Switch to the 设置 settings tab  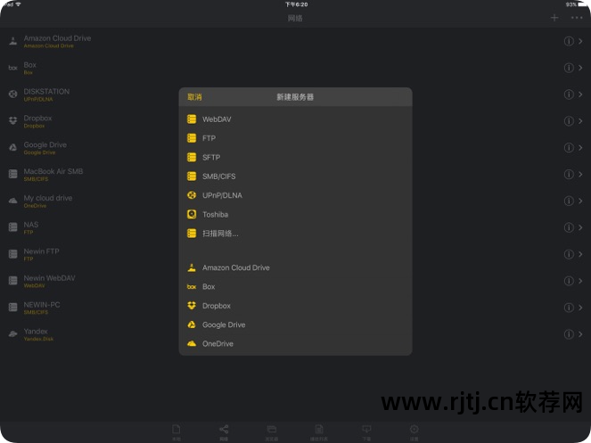click(x=414, y=432)
